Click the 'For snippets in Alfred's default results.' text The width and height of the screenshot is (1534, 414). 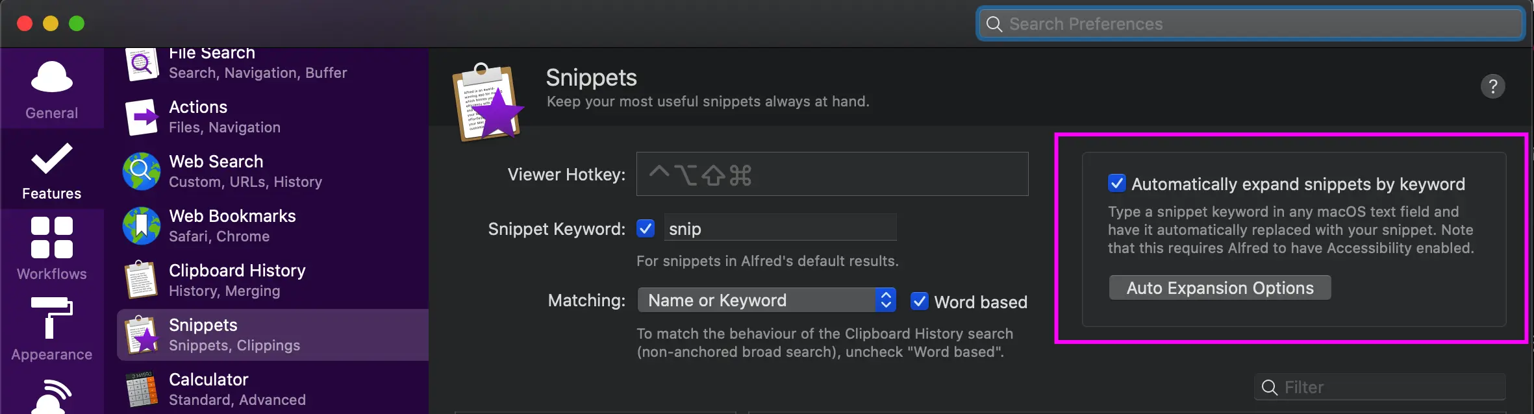(767, 261)
